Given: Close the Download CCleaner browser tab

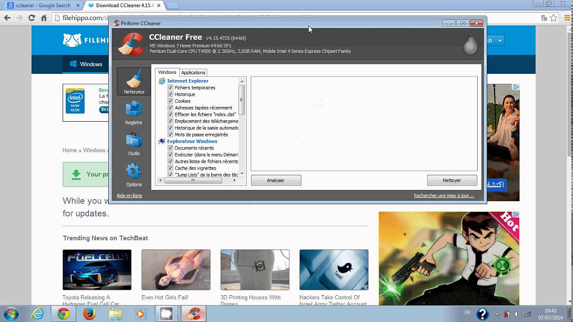Looking at the screenshot, I should [x=158, y=5].
